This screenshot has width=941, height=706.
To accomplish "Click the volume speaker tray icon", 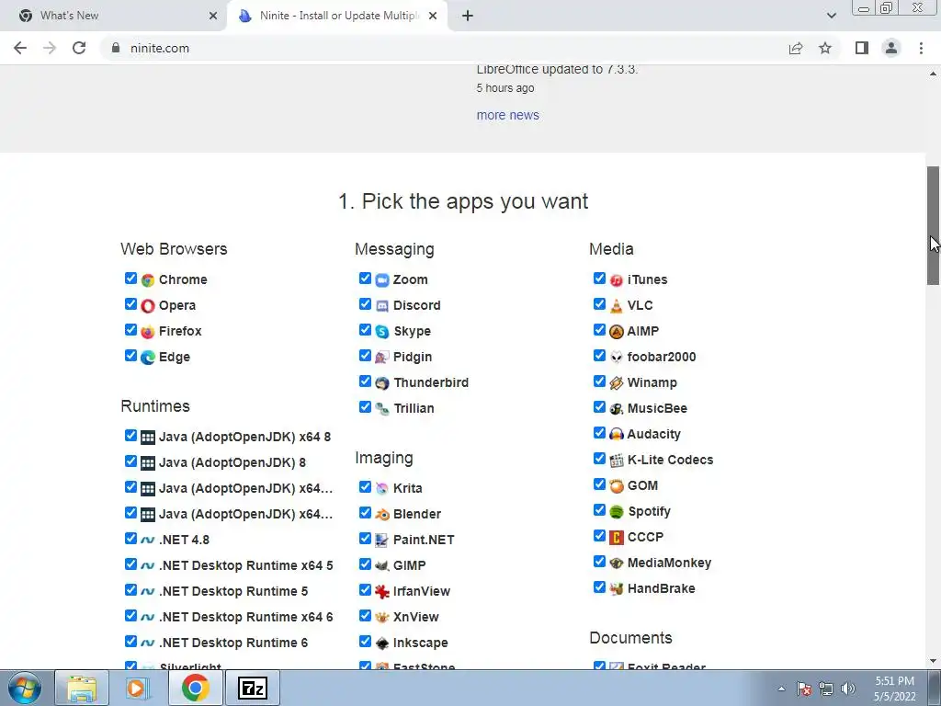I will click(848, 689).
